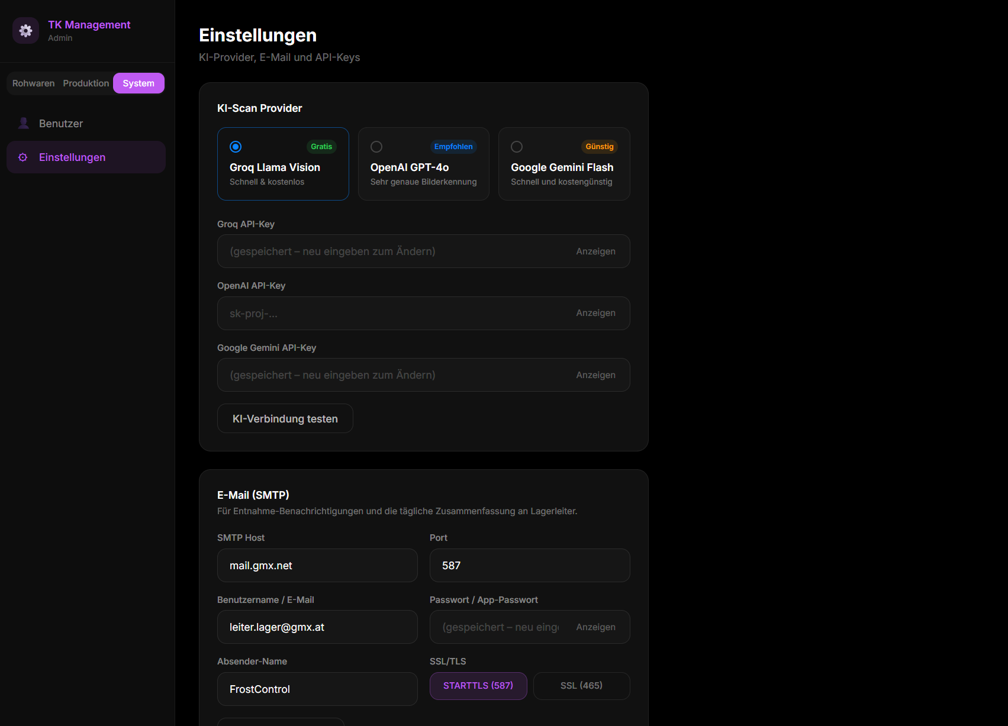Reveal the SMTP Passwort via Anzeigen
Screen dimensions: 1008x726
click(x=596, y=627)
